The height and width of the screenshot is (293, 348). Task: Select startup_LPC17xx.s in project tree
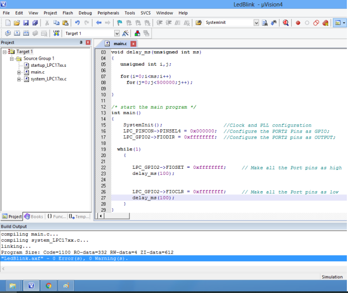pyautogui.click(x=48, y=66)
